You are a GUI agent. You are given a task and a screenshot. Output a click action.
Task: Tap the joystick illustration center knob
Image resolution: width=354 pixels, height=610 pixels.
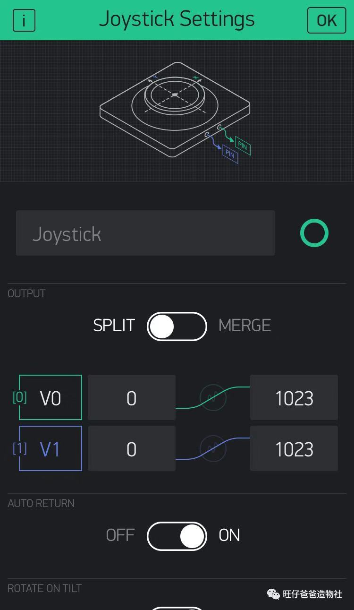coord(175,95)
